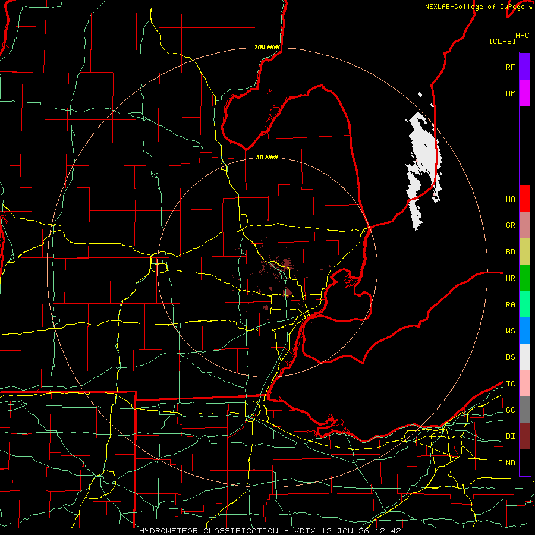Image resolution: width=535 pixels, height=535 pixels.
Task: Click the 100 NMI range ring label
Action: pyautogui.click(x=267, y=47)
